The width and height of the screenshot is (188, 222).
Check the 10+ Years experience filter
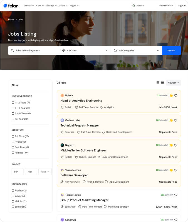click(13, 119)
